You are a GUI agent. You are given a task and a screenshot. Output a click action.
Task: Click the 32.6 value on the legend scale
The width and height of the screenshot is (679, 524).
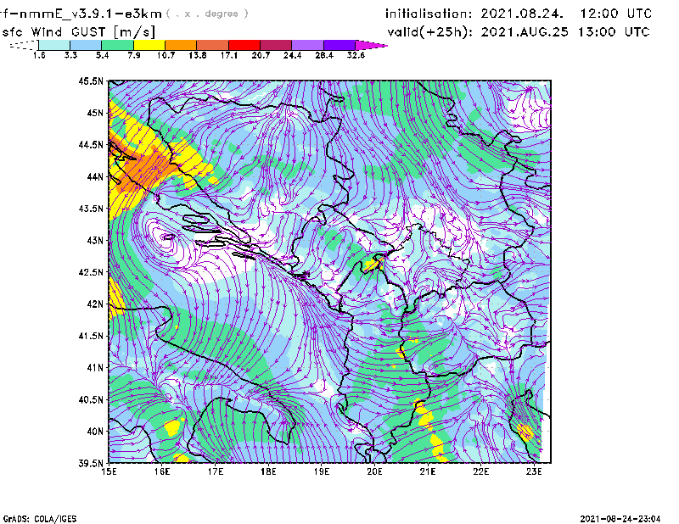[356, 55]
